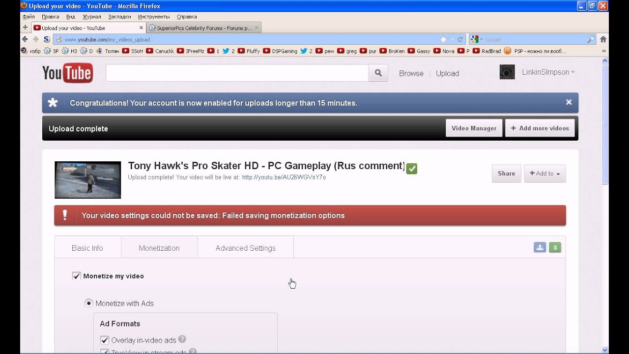Open the SSoH bookmark

(x=133, y=51)
